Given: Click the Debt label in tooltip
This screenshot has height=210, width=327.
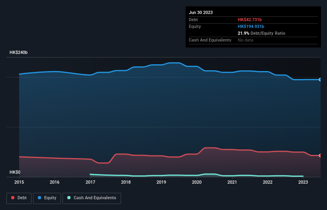Looking at the screenshot, I should point(193,20).
